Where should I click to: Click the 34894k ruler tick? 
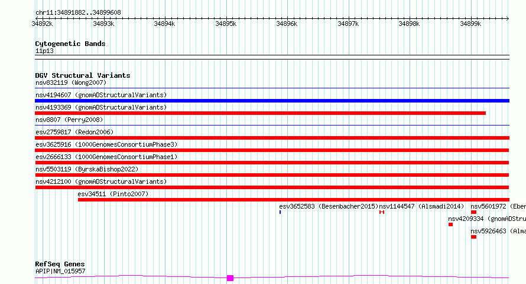coord(164,24)
